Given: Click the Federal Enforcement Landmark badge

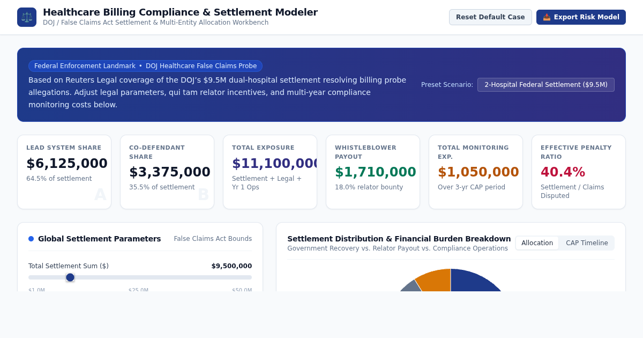Looking at the screenshot, I should point(145,66).
